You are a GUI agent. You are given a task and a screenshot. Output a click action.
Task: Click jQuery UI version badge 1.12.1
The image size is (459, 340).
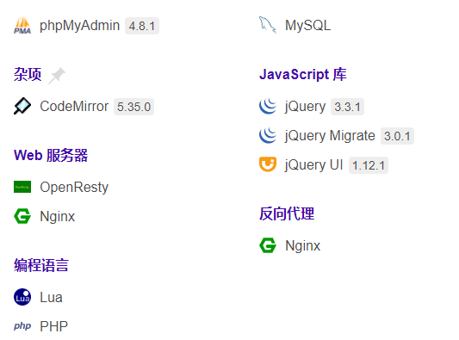point(369,165)
